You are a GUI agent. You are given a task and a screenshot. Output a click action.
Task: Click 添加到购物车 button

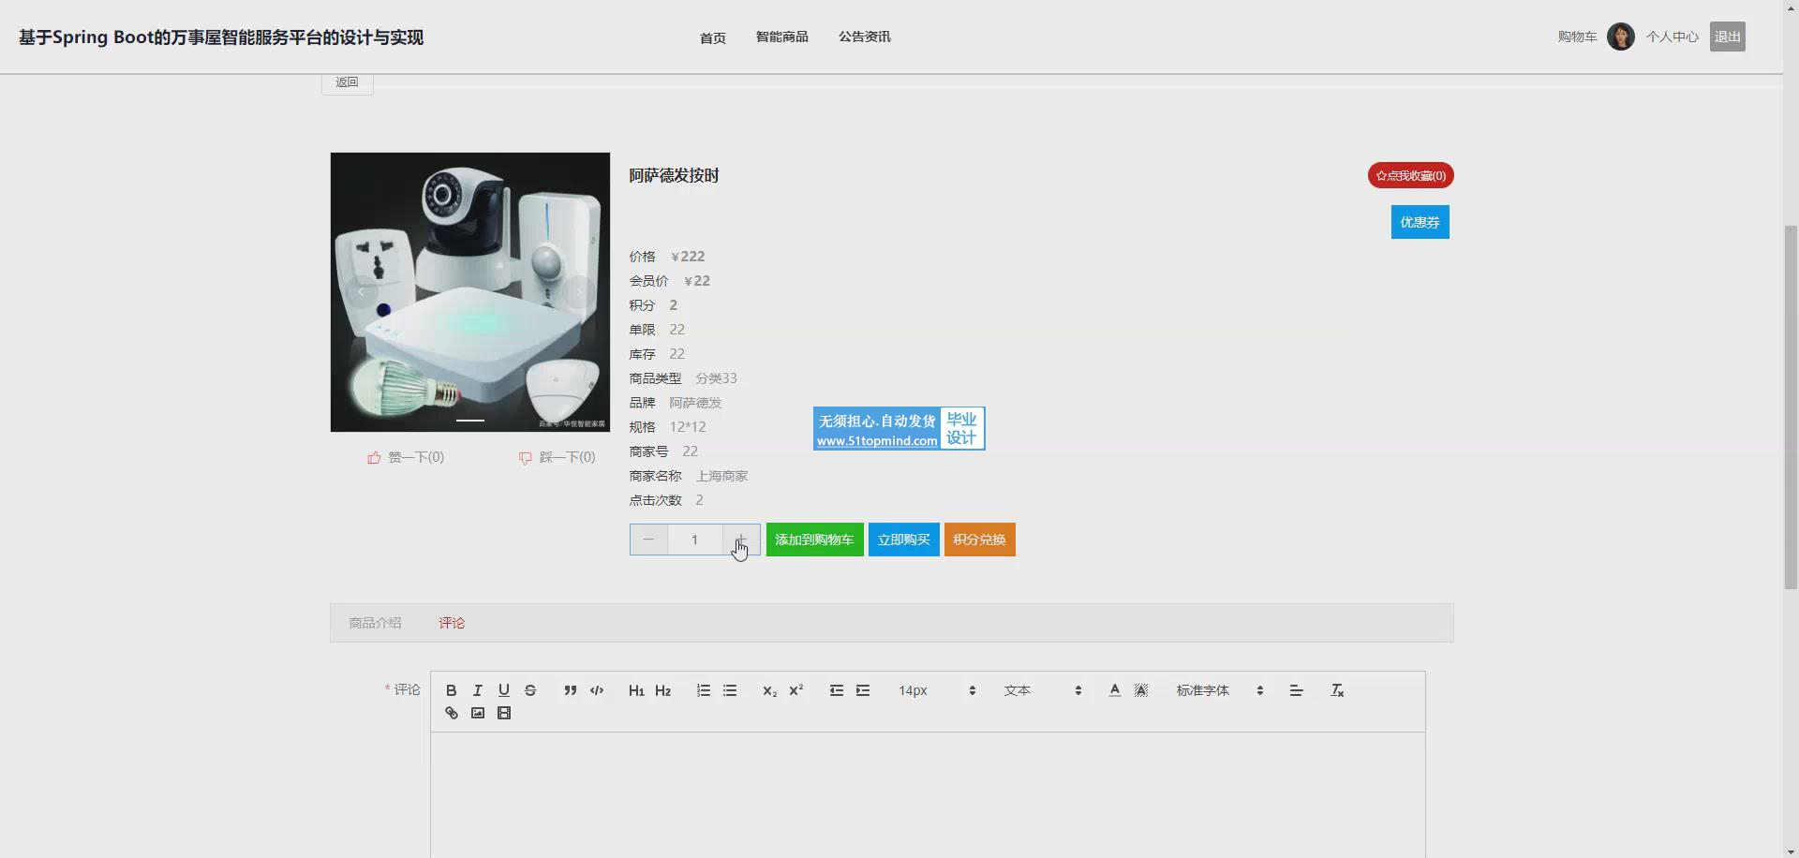[x=814, y=540]
